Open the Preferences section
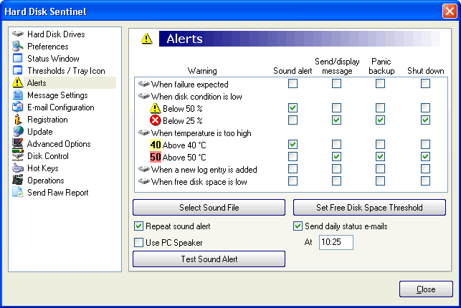Viewport: 461px width, 308px height. [x=47, y=47]
